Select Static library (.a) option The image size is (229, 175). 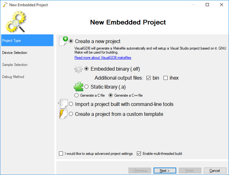[87, 87]
